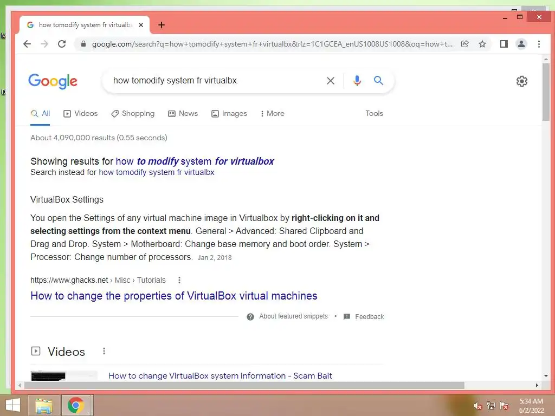Click the corrected query 'how to modify system for virtualbox'
Image resolution: width=555 pixels, height=416 pixels.
[195, 161]
